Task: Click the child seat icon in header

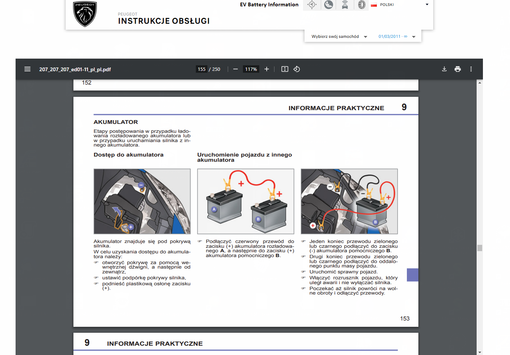Action: point(329,5)
